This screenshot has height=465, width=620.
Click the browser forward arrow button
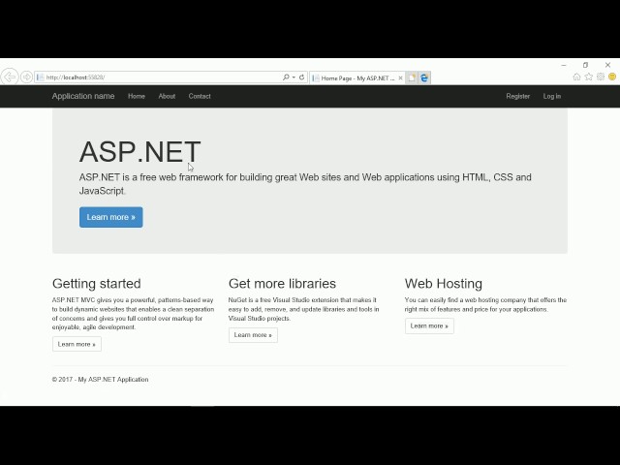pyautogui.click(x=26, y=77)
